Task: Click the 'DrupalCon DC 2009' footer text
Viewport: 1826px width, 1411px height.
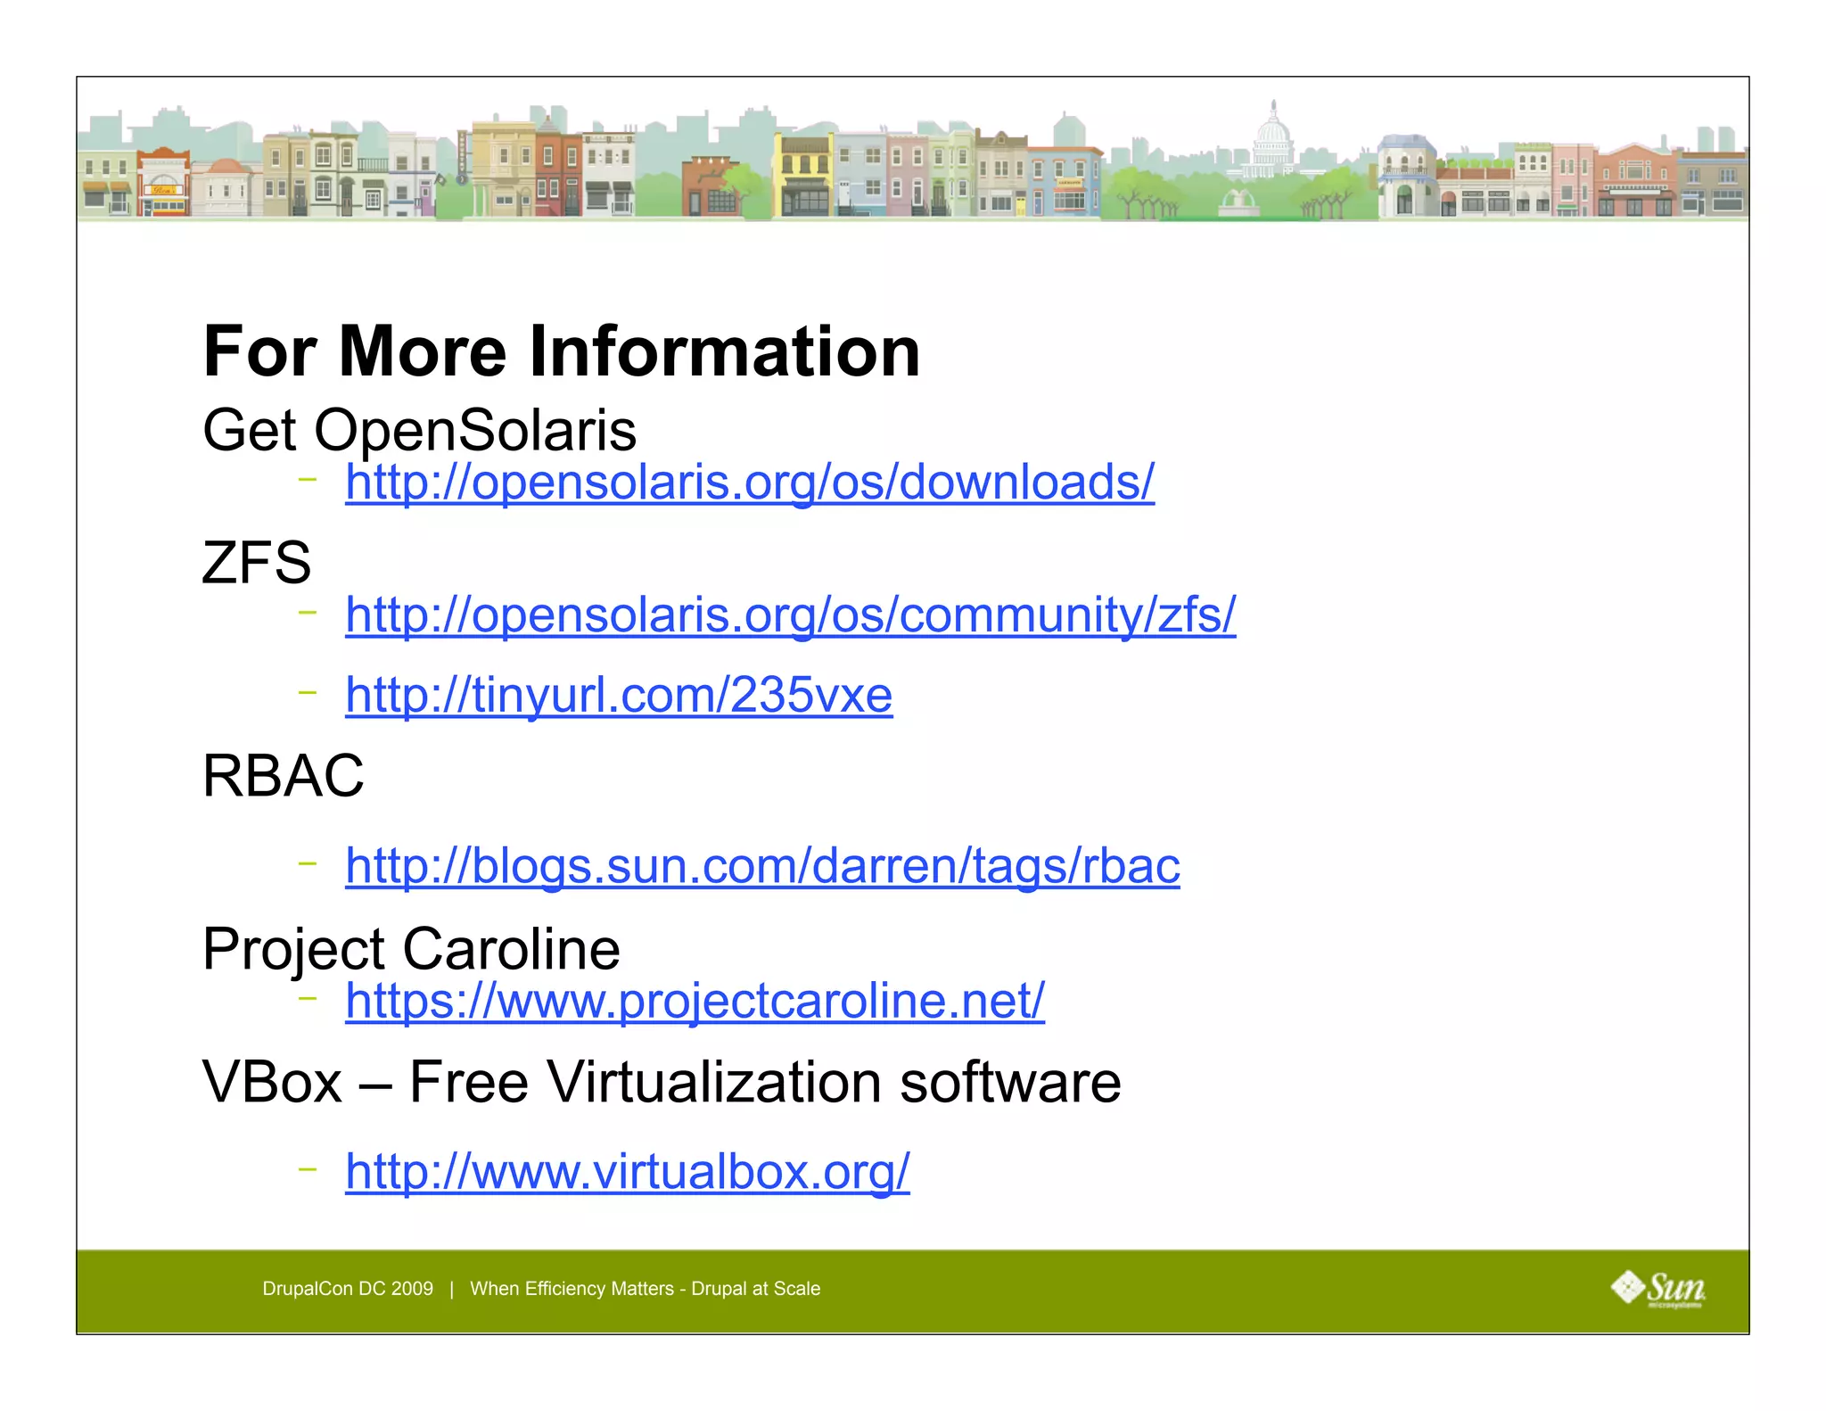Action: click(348, 1289)
